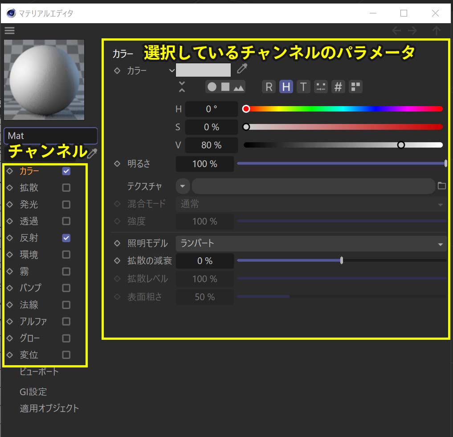The image size is (453, 437).
Task: Select the 反射 channel label
Action: (x=29, y=238)
